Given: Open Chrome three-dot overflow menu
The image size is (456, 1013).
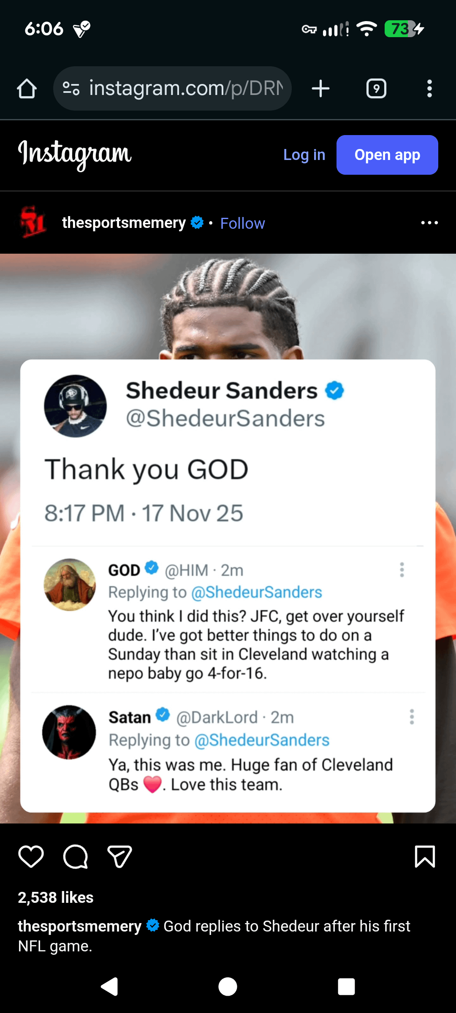Looking at the screenshot, I should pos(429,89).
